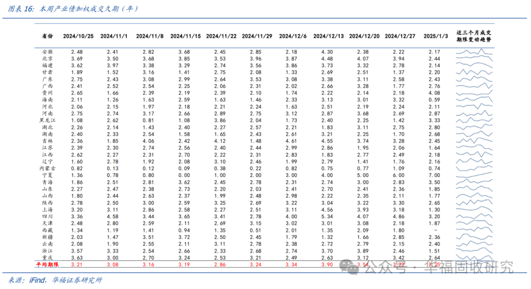The width and height of the screenshot is (531, 289).
Task: Click the 近三个月成交期限变动趋势 column header
Action: coord(473,36)
